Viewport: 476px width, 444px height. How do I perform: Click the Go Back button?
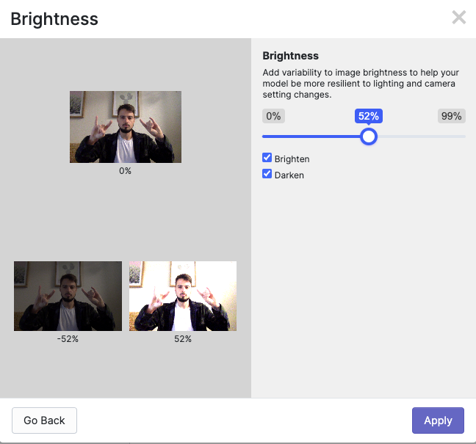pyautogui.click(x=44, y=421)
